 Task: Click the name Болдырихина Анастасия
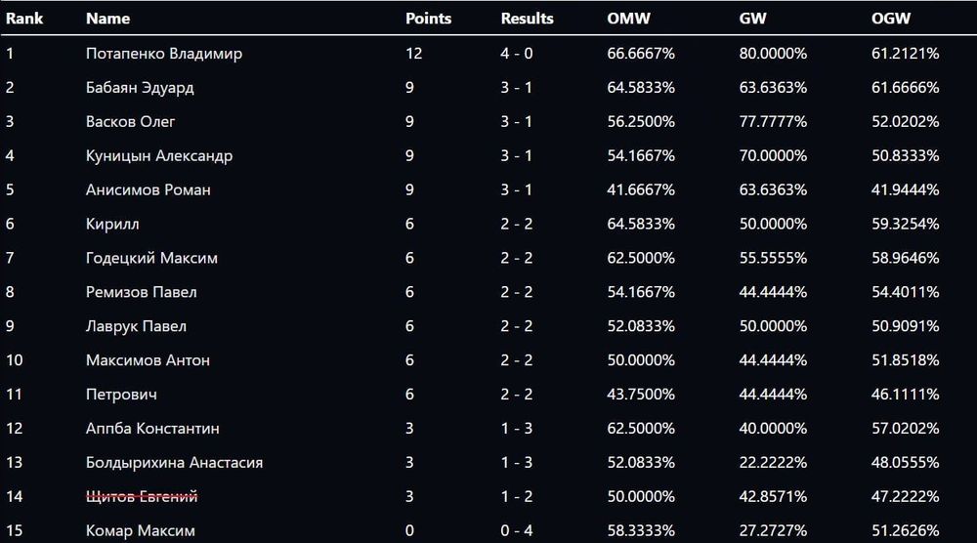pos(174,463)
